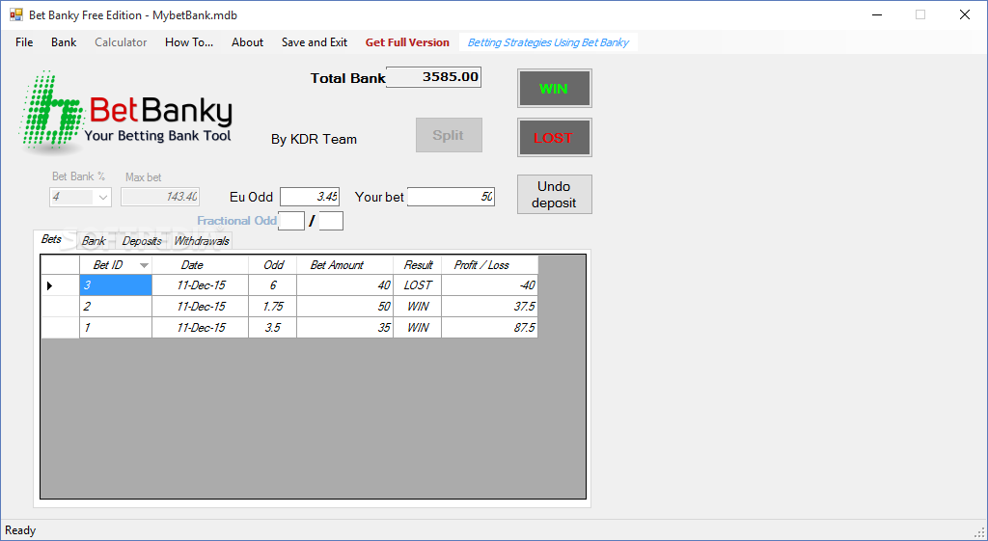Click the Undo deposit button

[x=555, y=195]
